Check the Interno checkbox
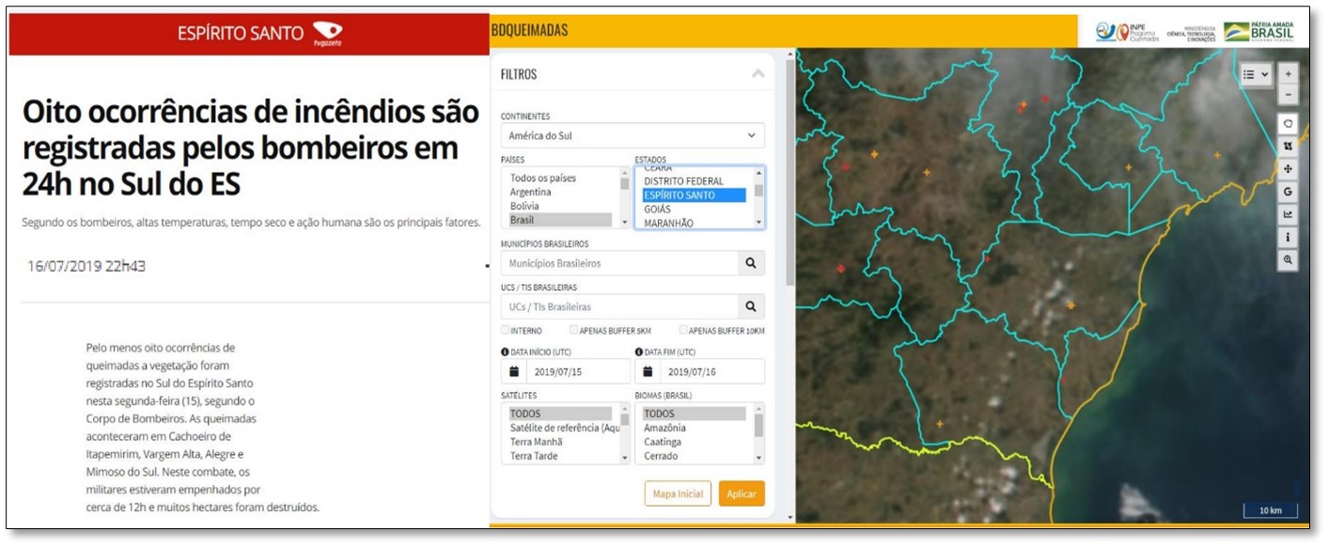The width and height of the screenshot is (1328, 547). (506, 330)
